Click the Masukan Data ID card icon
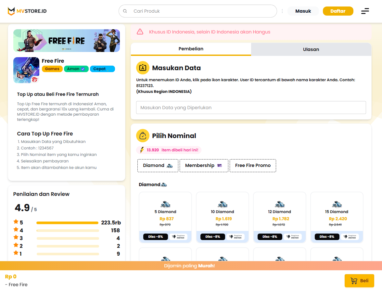Image resolution: width=382 pixels, height=293 pixels. tap(143, 68)
